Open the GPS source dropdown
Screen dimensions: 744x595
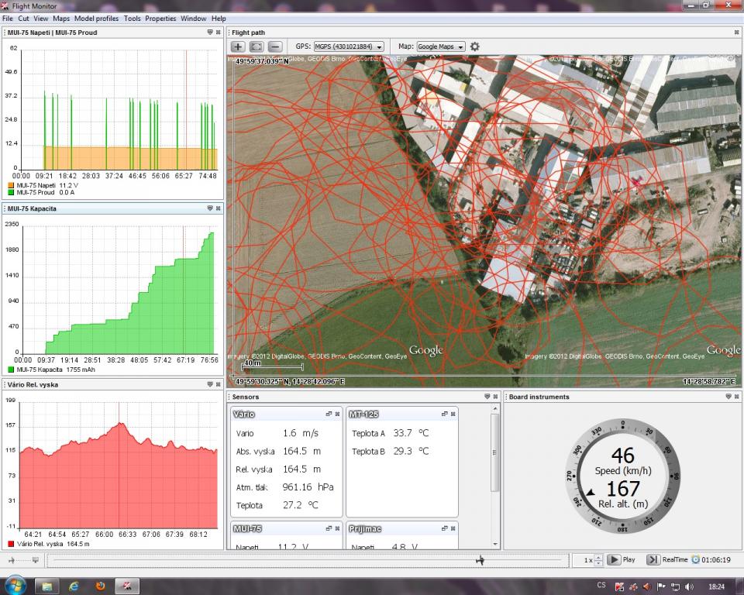click(x=349, y=47)
